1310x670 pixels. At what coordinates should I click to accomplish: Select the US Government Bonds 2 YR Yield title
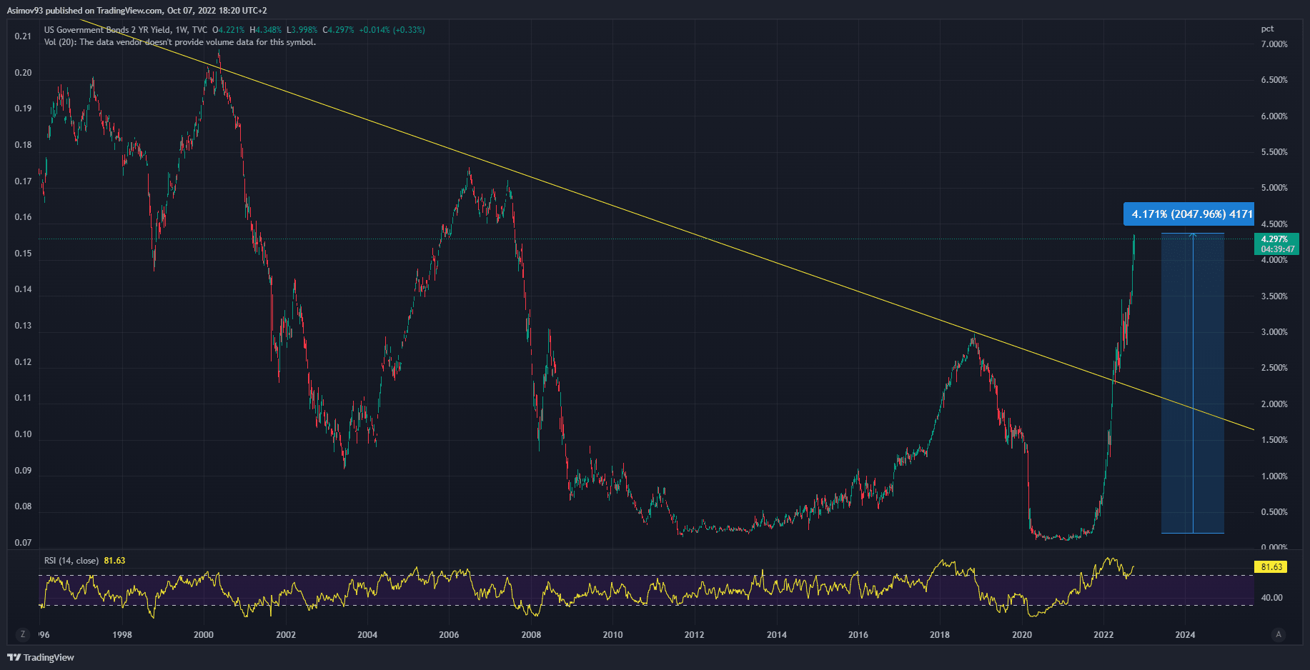click(x=107, y=30)
